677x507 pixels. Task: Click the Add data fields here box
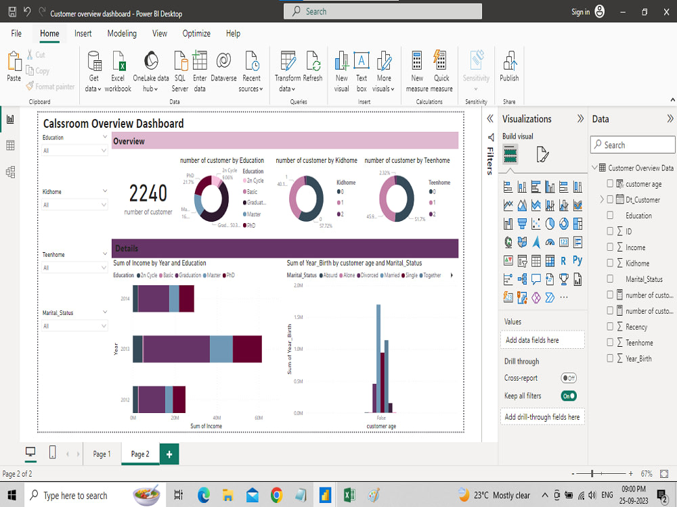[x=542, y=340]
